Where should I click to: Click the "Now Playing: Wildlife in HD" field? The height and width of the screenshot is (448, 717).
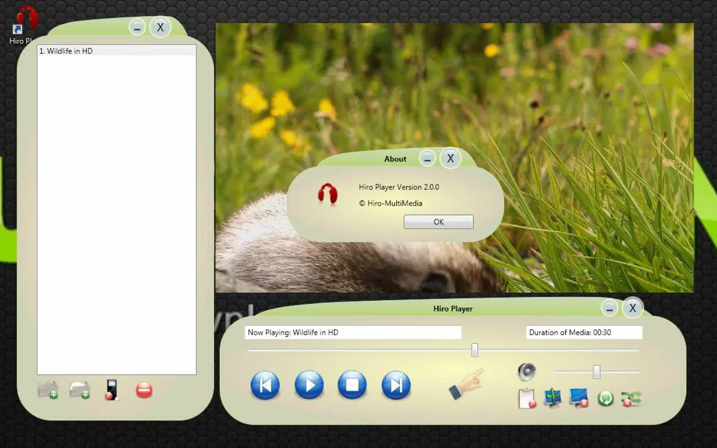(353, 332)
